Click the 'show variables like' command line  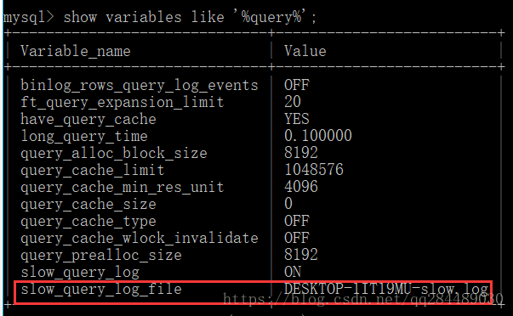[160, 17]
